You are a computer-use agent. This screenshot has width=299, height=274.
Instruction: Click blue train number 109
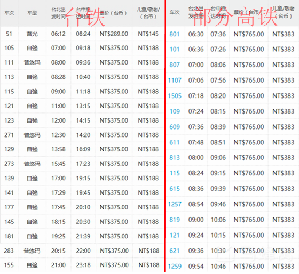point(175,111)
